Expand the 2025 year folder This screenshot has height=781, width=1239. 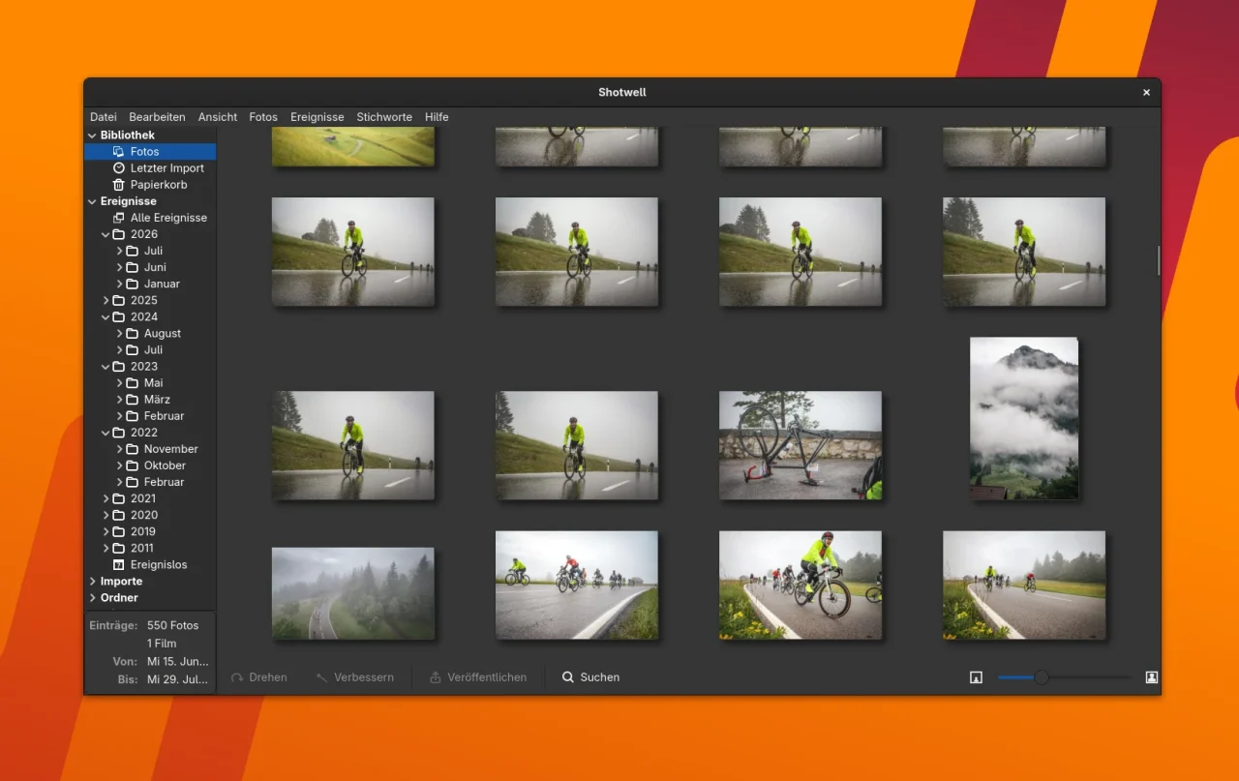(x=106, y=300)
